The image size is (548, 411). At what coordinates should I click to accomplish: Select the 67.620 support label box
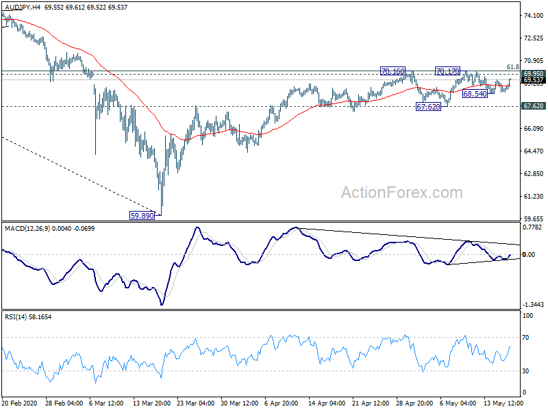pyautogui.click(x=428, y=107)
